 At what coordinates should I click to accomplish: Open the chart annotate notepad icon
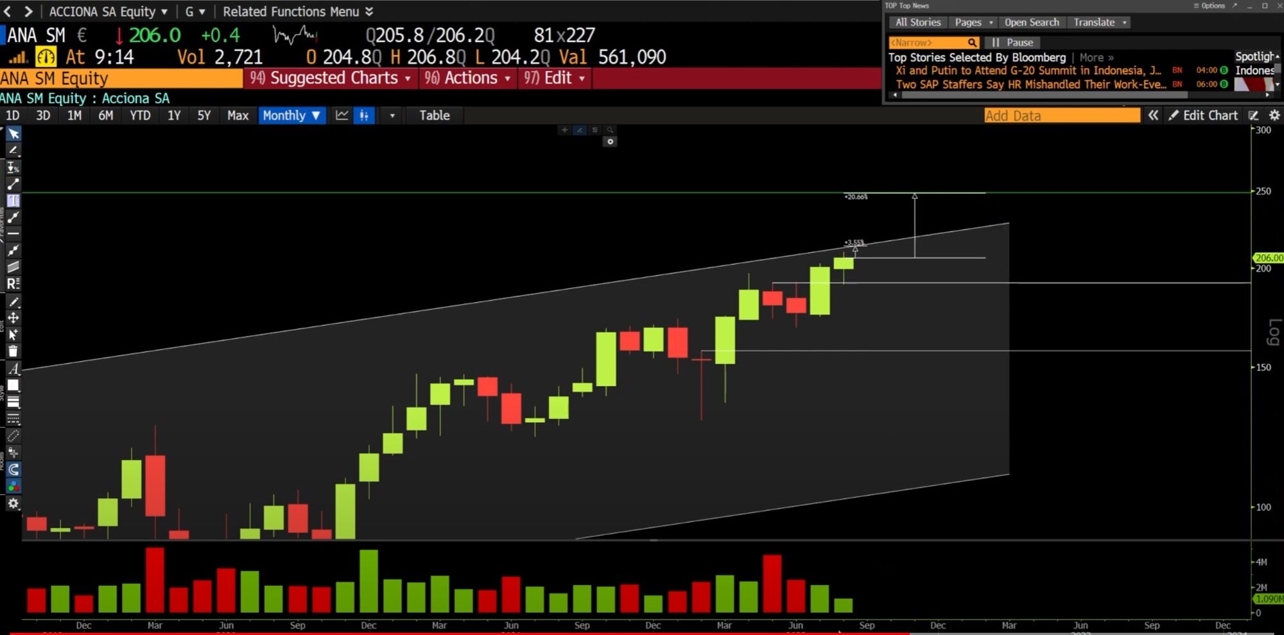[1253, 115]
